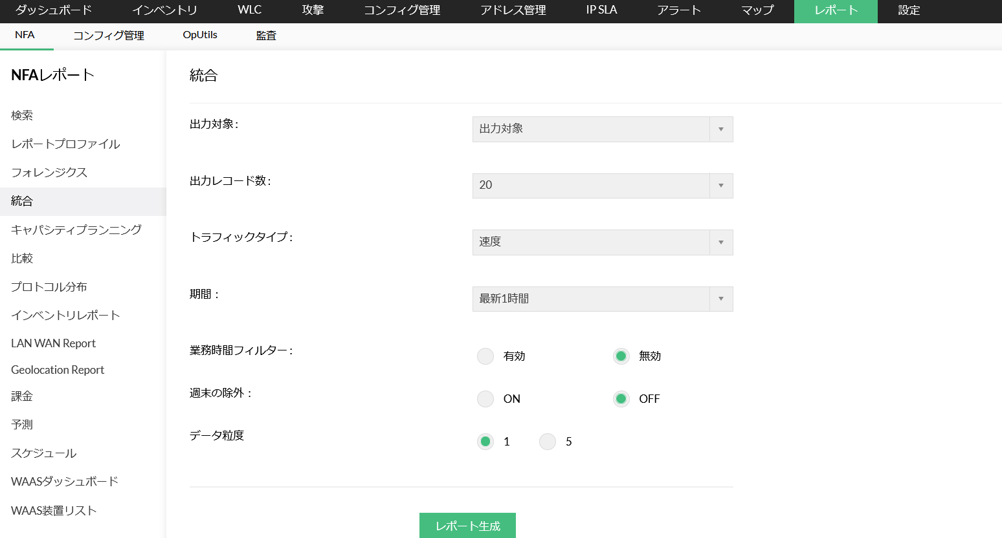The height and width of the screenshot is (538, 1002).
Task: Open the 出力対象 dropdown
Action: point(602,129)
